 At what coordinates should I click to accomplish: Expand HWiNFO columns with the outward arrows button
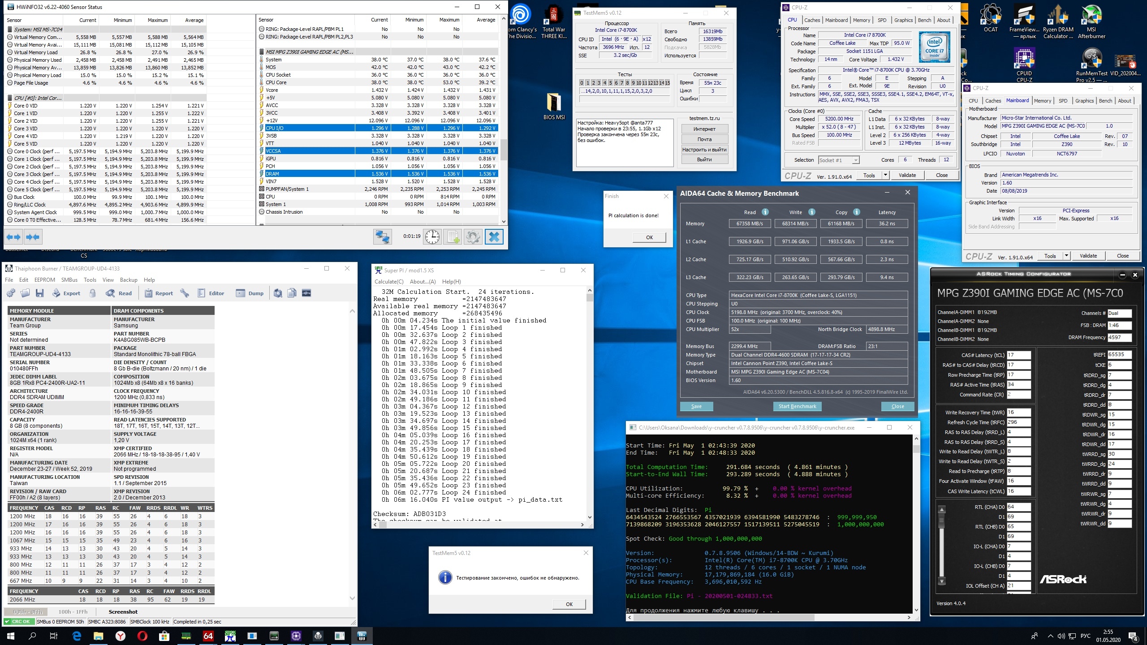click(x=13, y=236)
